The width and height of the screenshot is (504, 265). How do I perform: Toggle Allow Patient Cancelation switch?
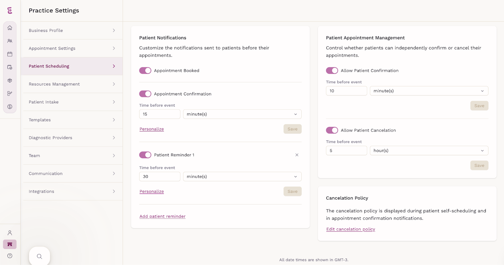point(332,130)
